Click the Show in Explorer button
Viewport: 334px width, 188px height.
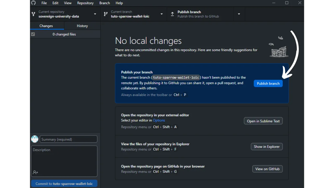(x=266, y=147)
